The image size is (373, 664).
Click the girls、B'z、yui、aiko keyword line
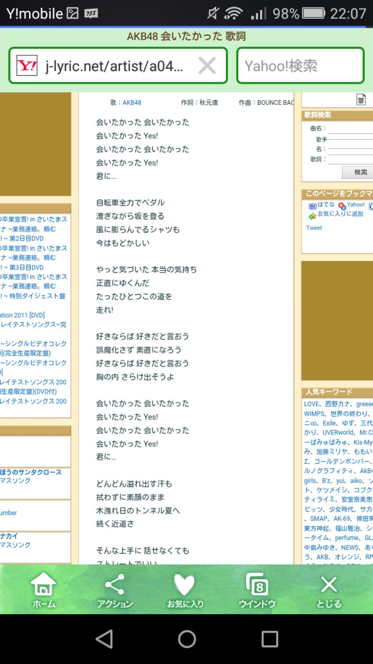(338, 481)
